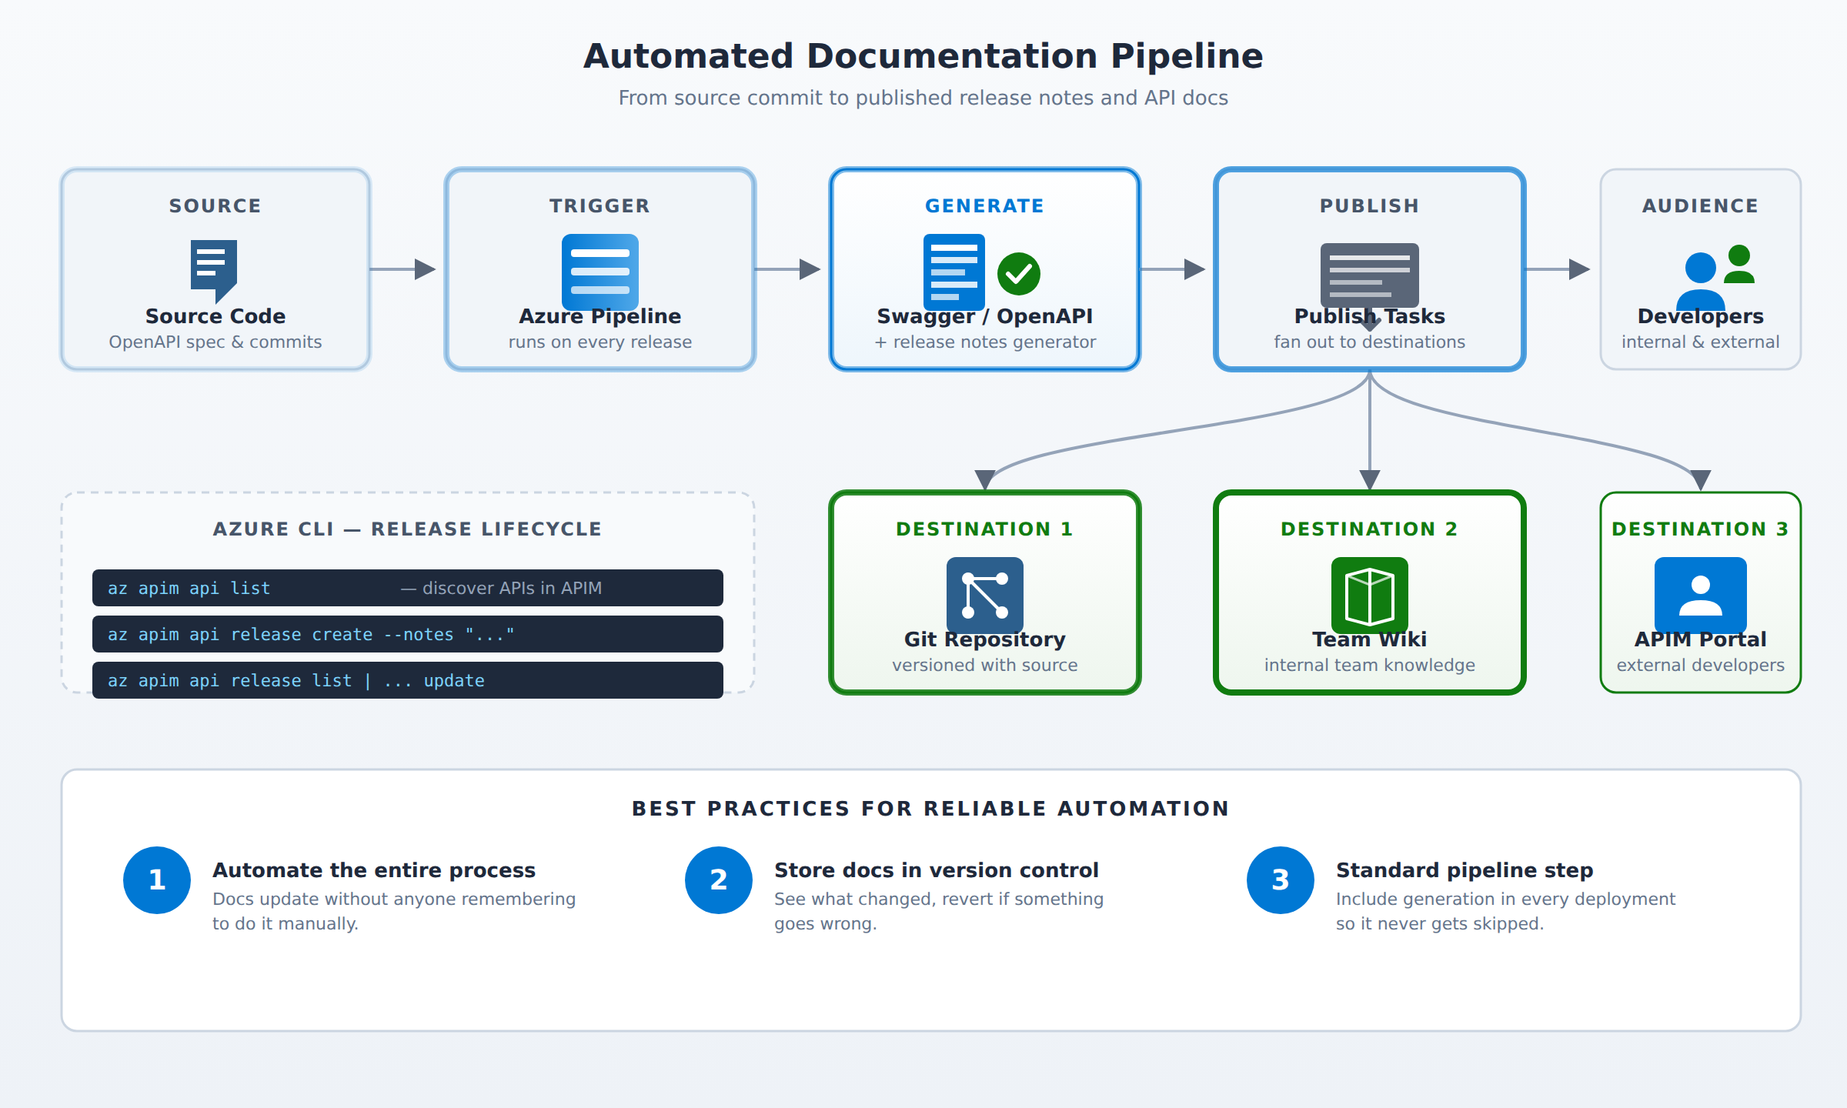Click 'Include generation in every deployment' text

pos(1505,899)
